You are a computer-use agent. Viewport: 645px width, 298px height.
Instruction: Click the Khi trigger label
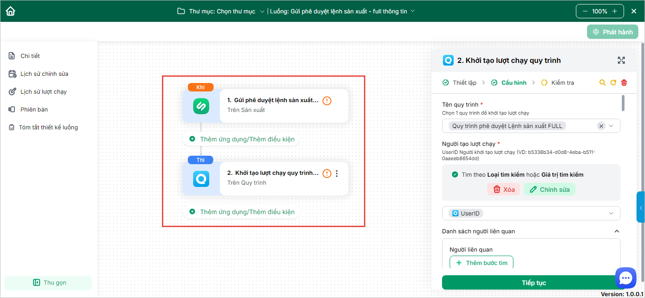click(x=200, y=87)
